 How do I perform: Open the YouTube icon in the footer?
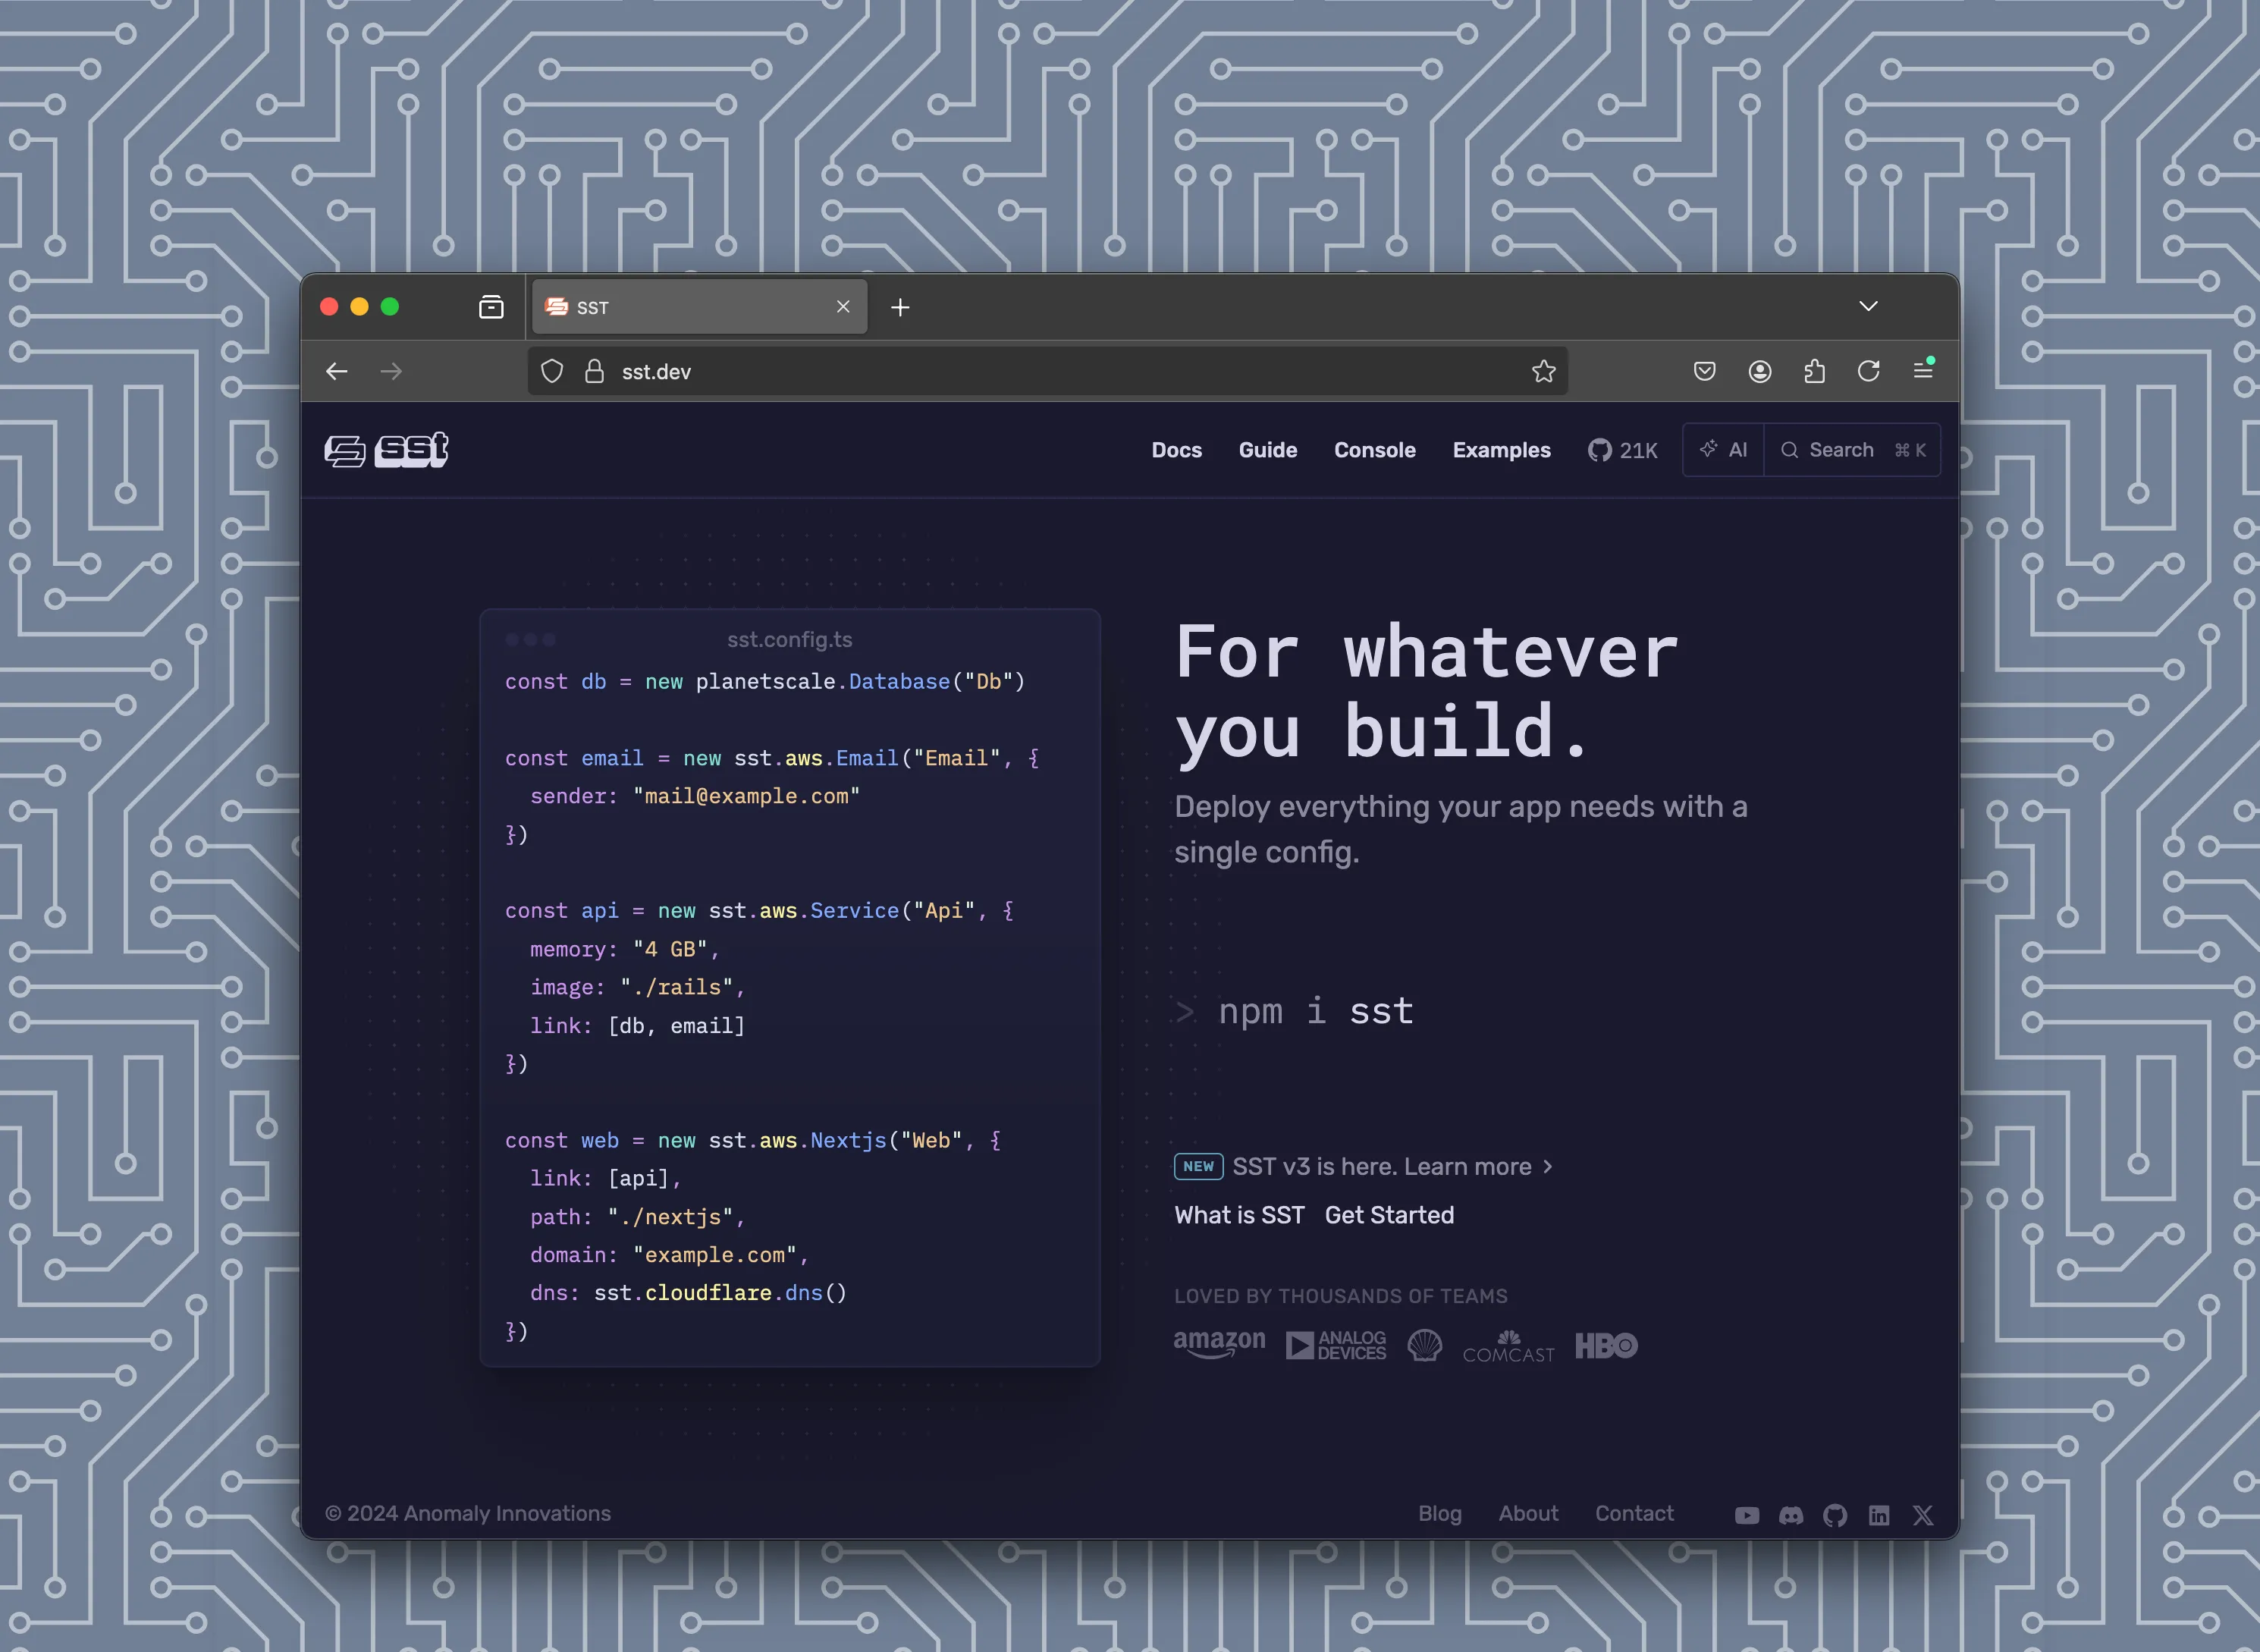point(1746,1515)
